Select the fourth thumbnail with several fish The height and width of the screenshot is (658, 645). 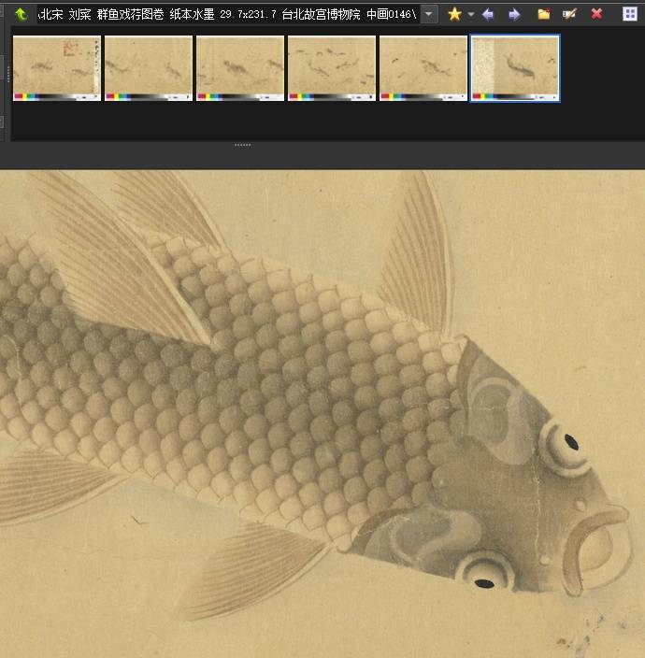331,67
